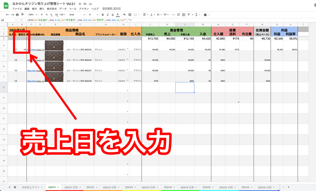
Task: Open the 挿入 menu
Action: click(x=42, y=9)
